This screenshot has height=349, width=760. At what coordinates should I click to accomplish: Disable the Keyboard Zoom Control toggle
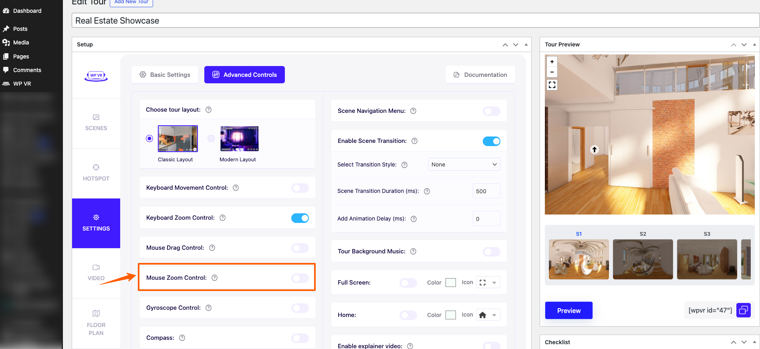(300, 218)
